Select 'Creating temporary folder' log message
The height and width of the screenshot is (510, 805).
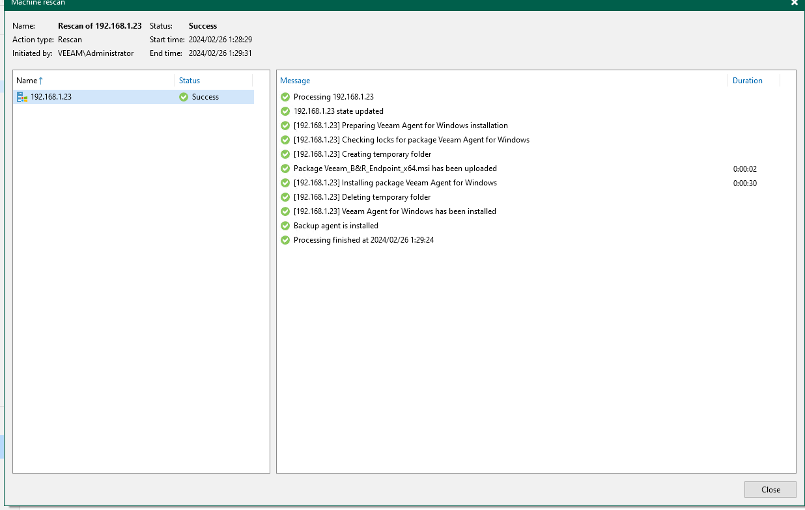(x=362, y=154)
